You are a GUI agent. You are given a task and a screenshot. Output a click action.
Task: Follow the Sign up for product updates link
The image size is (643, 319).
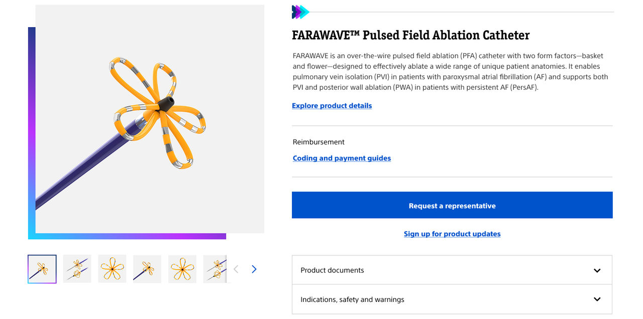click(x=452, y=234)
